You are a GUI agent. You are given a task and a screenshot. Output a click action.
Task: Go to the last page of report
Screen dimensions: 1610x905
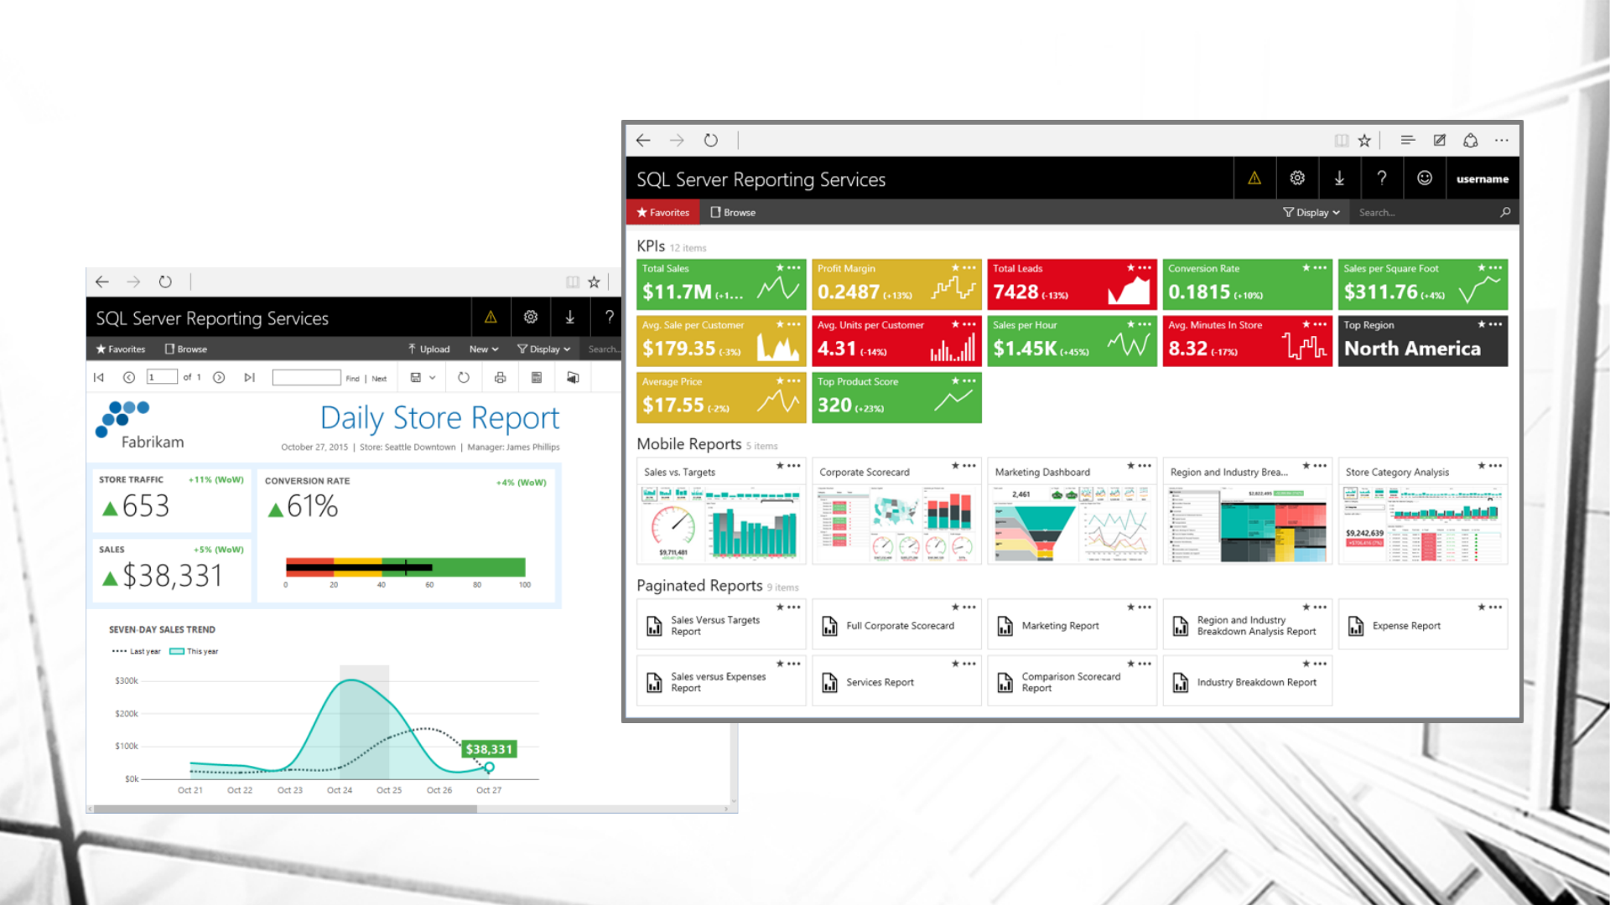click(x=249, y=378)
